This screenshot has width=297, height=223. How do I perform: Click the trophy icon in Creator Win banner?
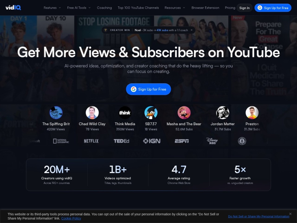(106, 30)
